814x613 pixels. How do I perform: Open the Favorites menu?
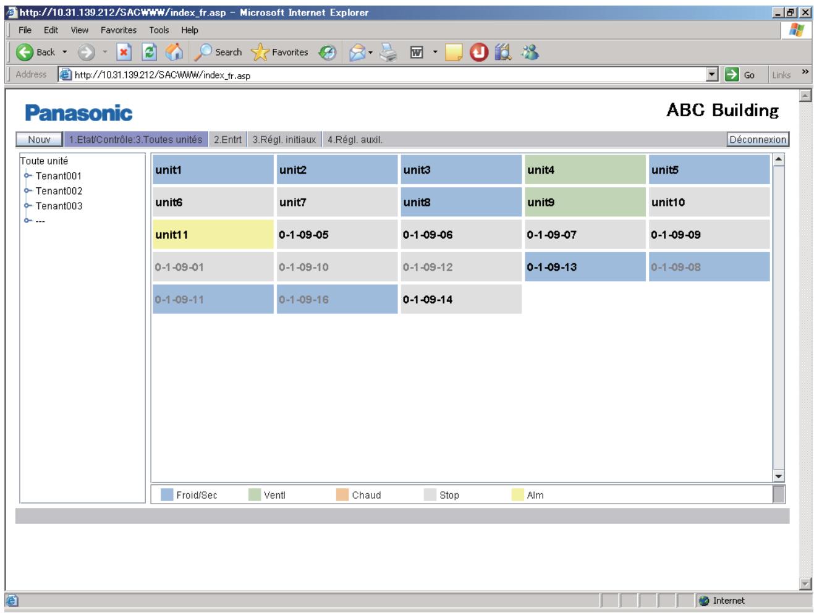[x=118, y=30]
